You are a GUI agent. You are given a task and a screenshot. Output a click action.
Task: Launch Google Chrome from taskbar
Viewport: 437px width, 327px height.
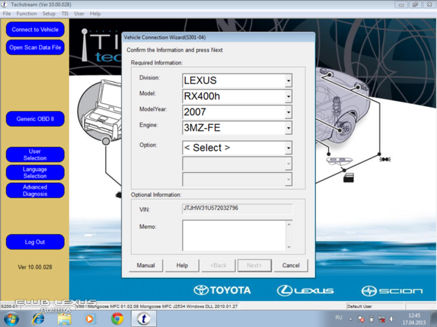pyautogui.click(x=117, y=319)
